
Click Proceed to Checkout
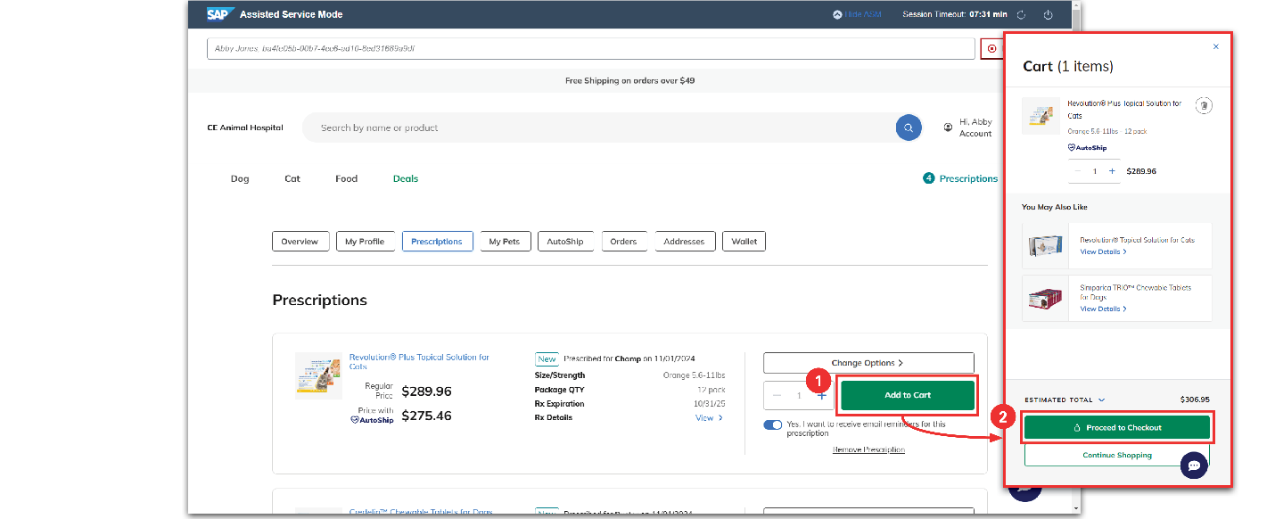pyautogui.click(x=1117, y=427)
